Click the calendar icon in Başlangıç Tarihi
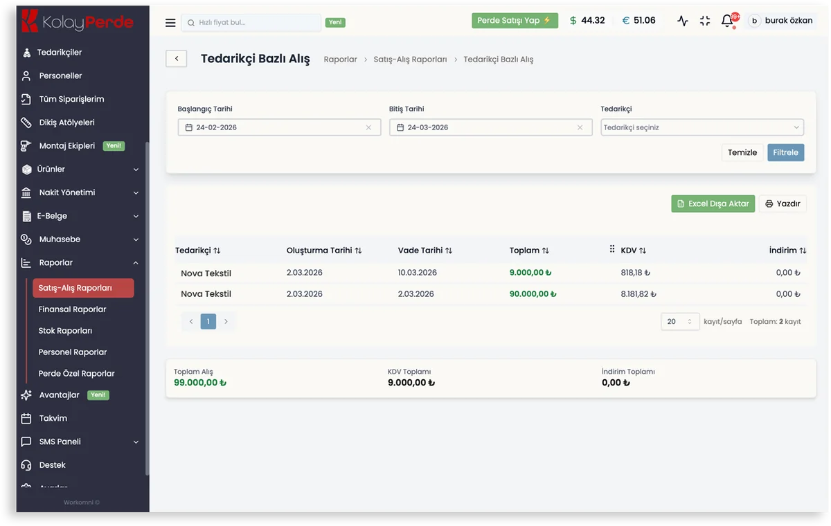 189,127
